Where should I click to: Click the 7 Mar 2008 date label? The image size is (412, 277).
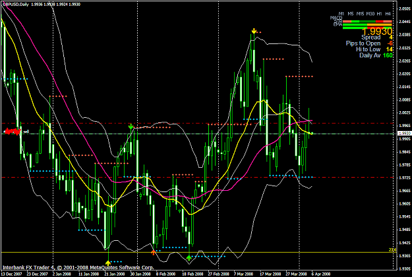(243, 274)
